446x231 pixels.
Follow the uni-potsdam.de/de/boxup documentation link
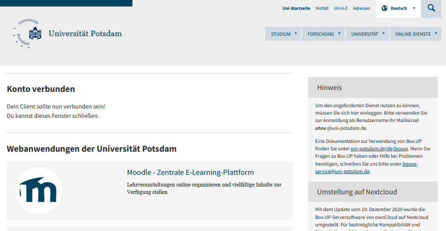pos(379,148)
